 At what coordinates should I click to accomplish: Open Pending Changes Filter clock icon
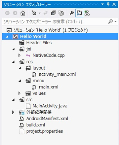pyautogui.click(x=34, y=13)
